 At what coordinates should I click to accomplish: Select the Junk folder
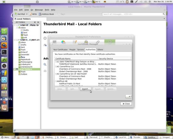25,38
